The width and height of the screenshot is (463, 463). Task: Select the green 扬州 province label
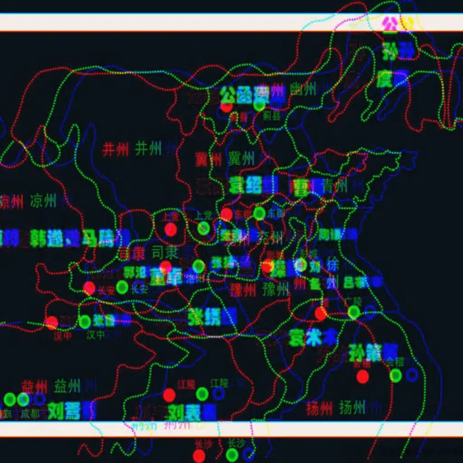click(x=352, y=408)
